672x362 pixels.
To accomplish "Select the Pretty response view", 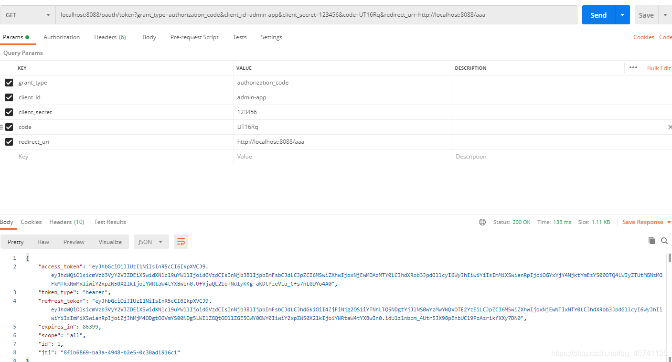I will point(16,242).
